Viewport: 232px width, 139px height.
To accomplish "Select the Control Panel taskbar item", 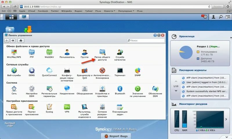I will coord(24,17).
